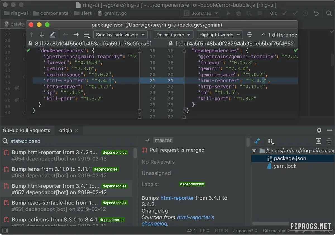
Task: Open Pull Requests panel settings gear
Action: [319, 130]
